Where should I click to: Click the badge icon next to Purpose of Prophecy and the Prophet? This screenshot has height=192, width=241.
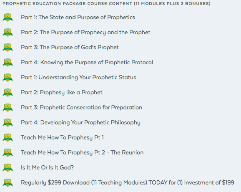click(x=8, y=33)
